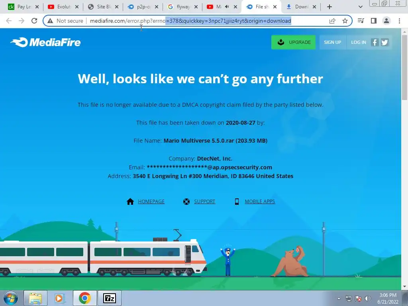The image size is (408, 306).
Task: Click the scrollbar down arrow
Action: tap(405, 287)
